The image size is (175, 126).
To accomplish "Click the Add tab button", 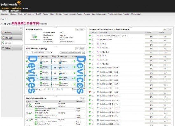I will coord(12,48).
